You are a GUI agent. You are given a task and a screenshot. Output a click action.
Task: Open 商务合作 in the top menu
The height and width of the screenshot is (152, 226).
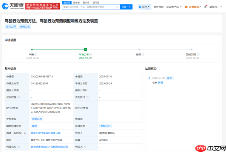coord(159,7)
